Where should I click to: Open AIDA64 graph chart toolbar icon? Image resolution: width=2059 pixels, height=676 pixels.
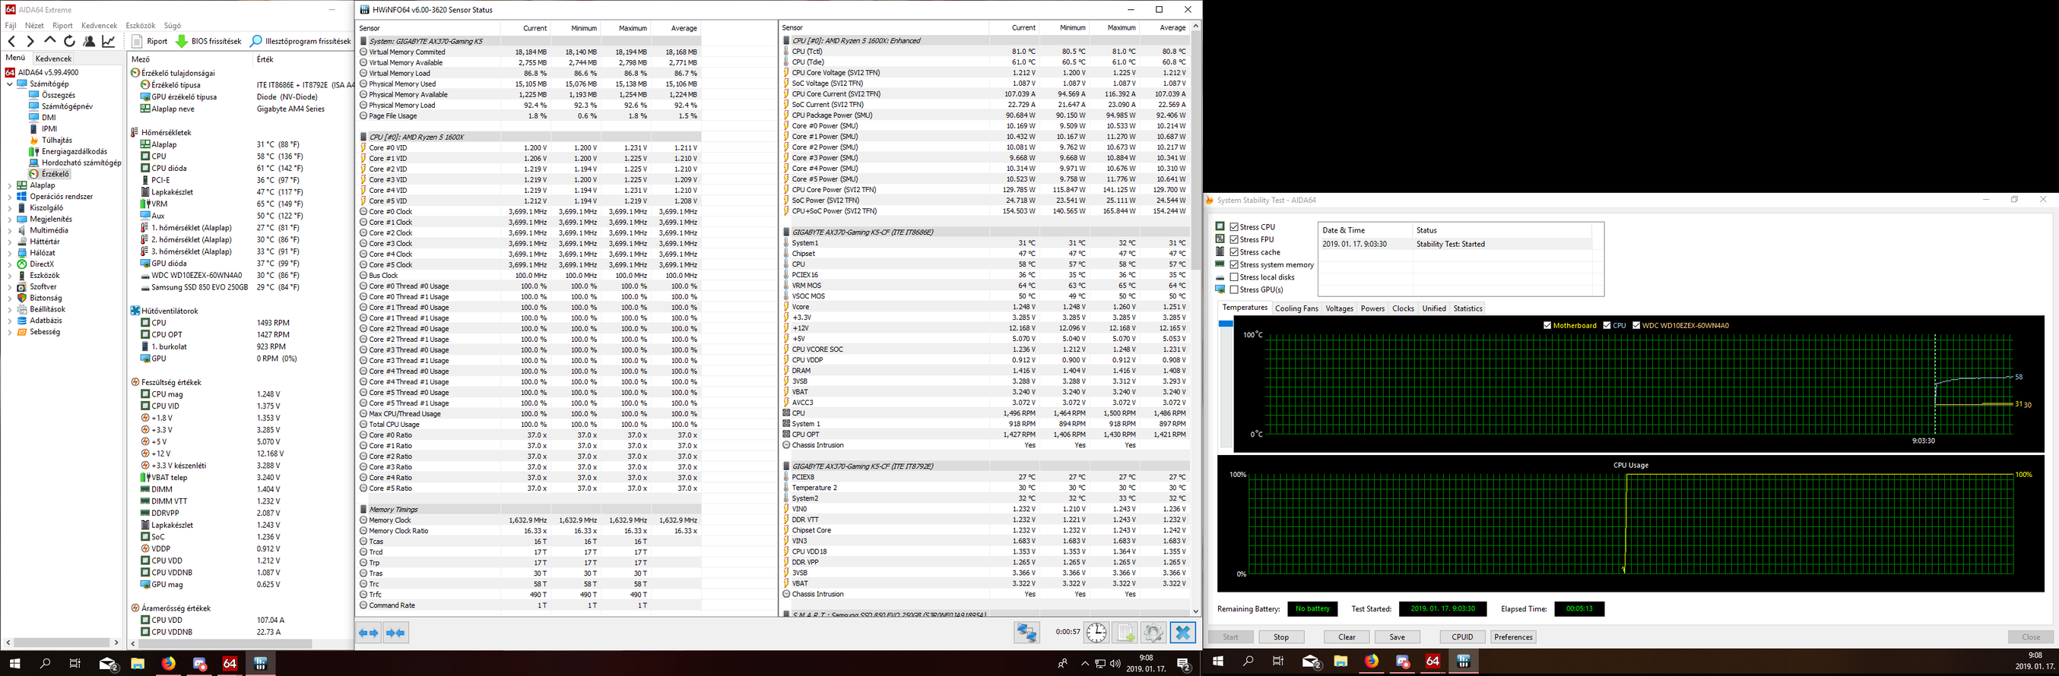tap(109, 41)
